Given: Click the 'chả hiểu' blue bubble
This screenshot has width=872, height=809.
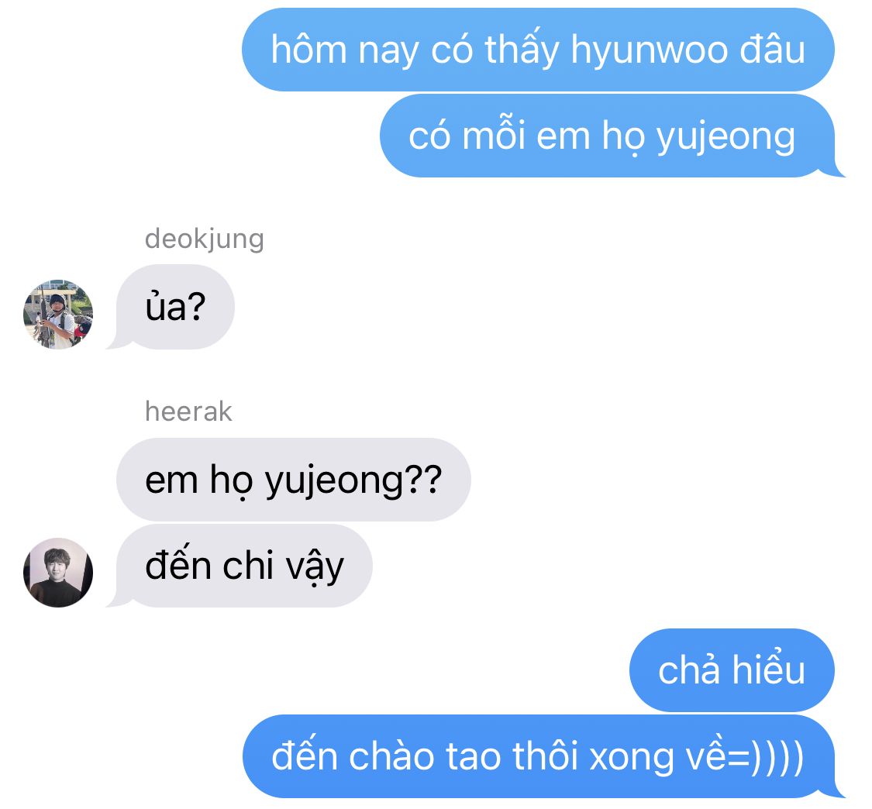Looking at the screenshot, I should click(x=731, y=670).
